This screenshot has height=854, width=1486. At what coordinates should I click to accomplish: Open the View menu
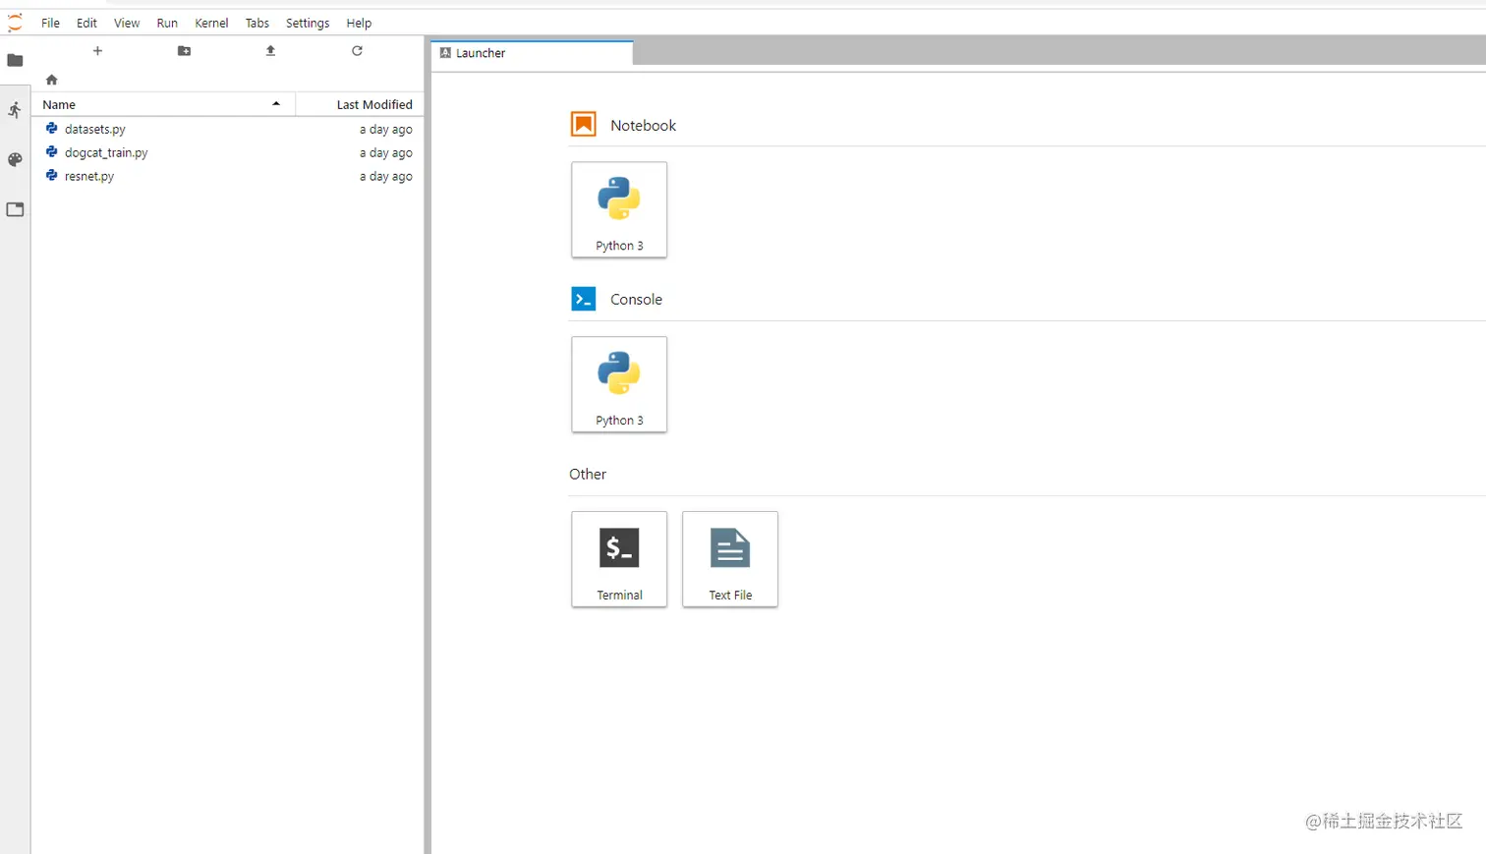(127, 23)
